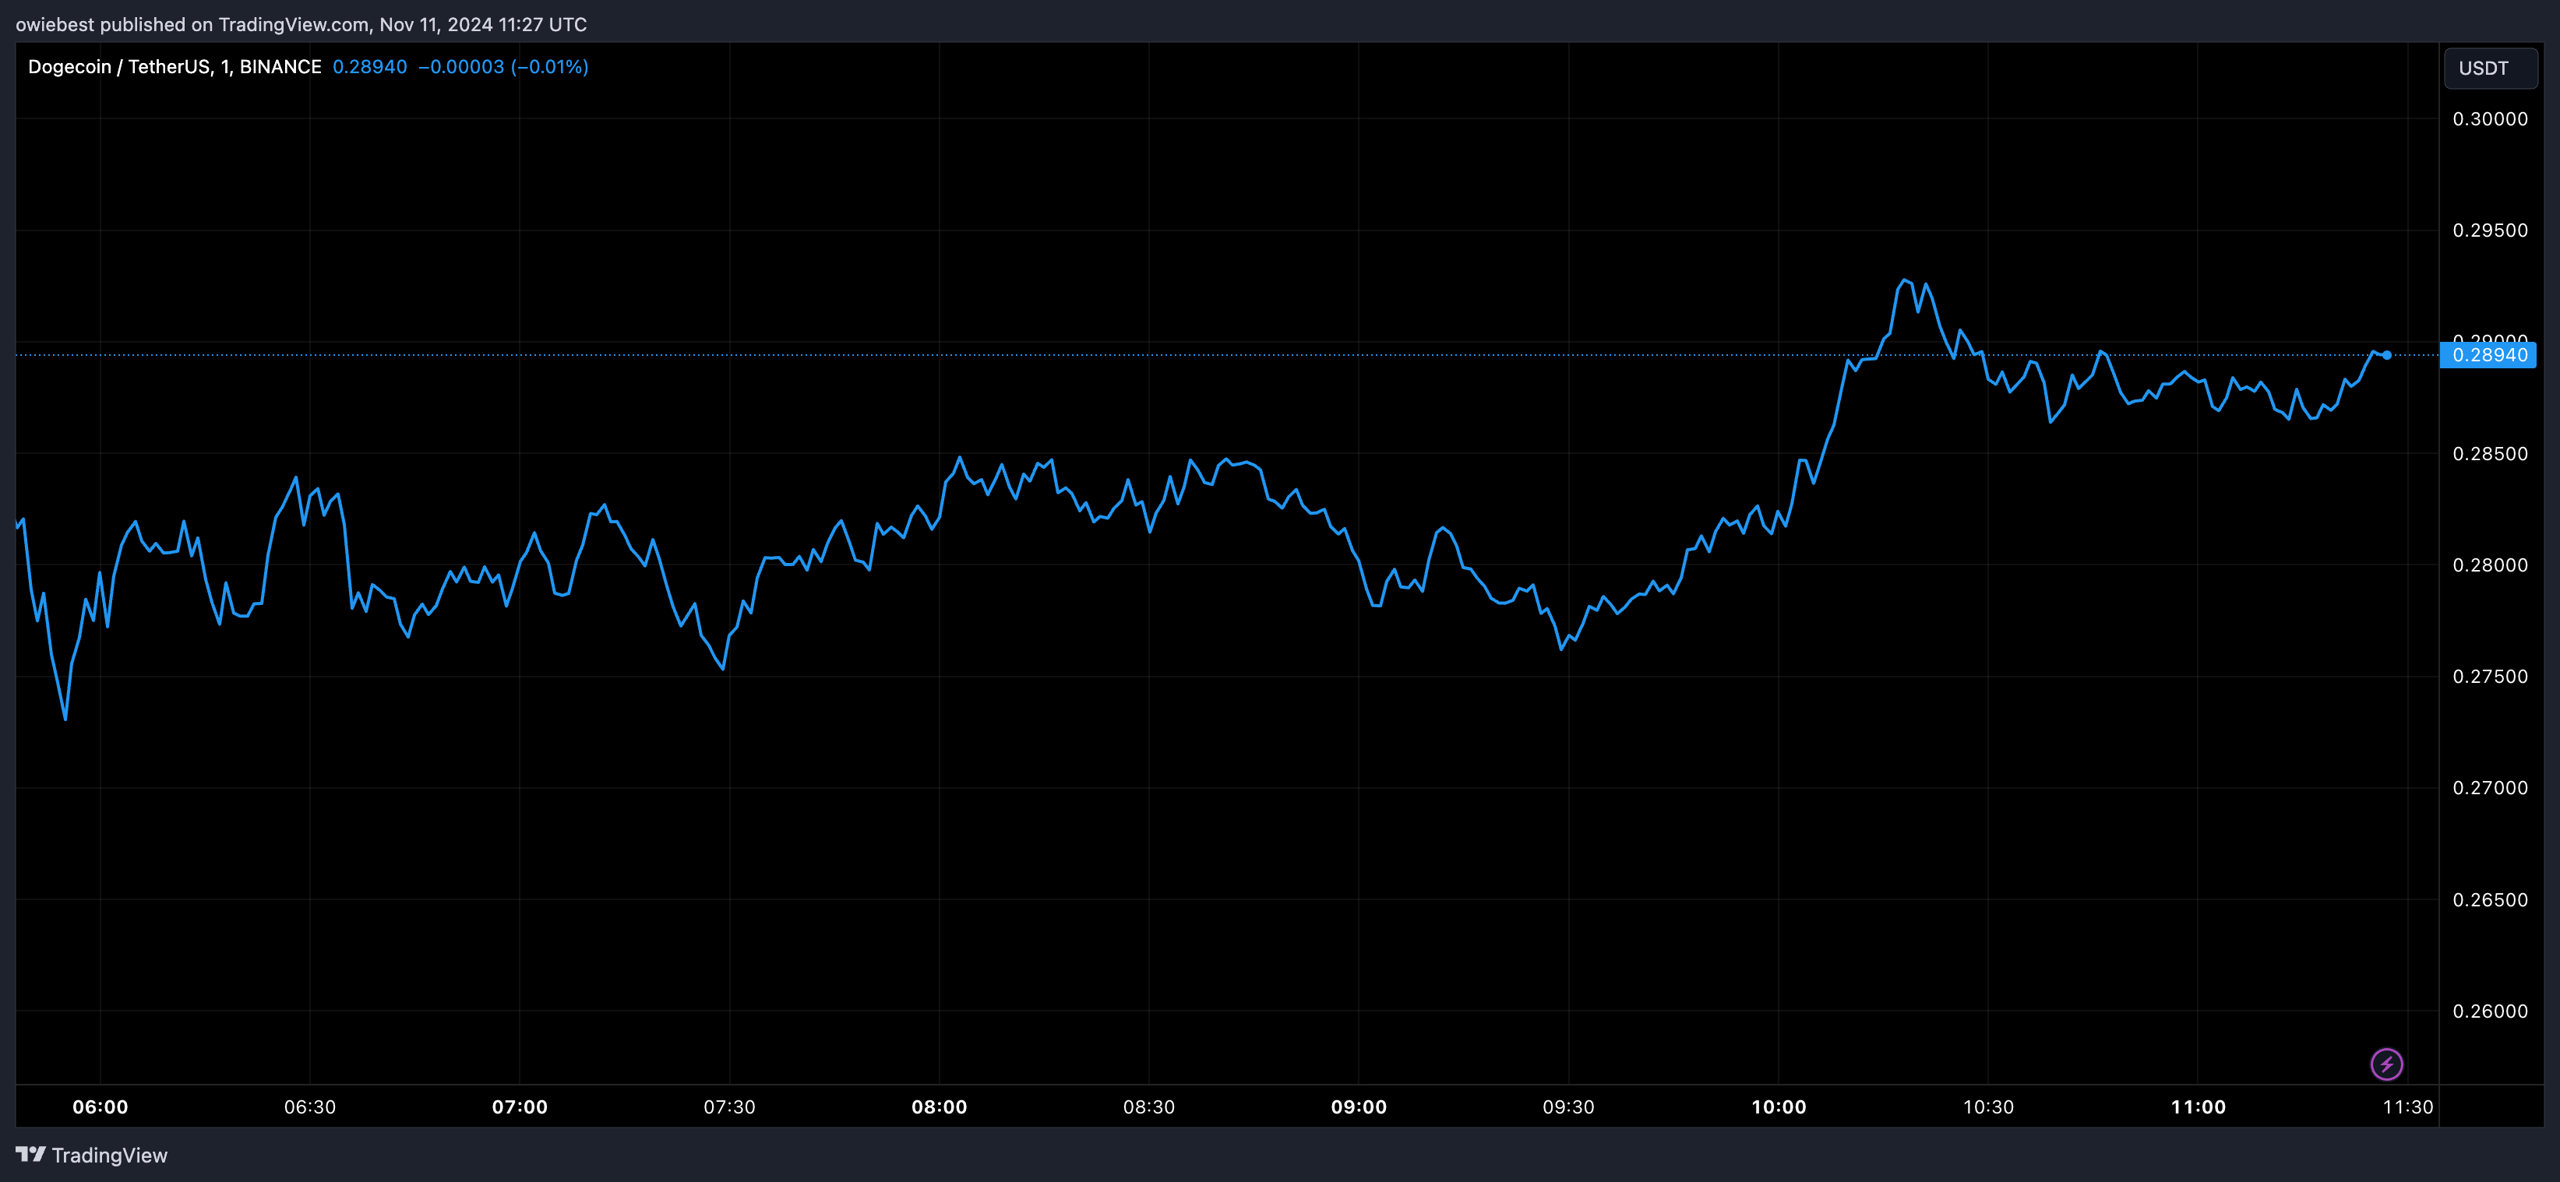Click the TradingView logo icon
This screenshot has width=2560, height=1182.
31,1154
